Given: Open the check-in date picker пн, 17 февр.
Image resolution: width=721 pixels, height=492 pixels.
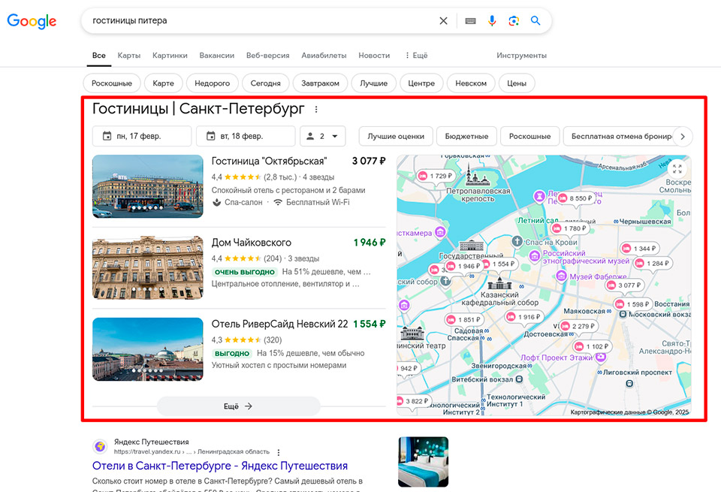Looking at the screenshot, I should pos(142,136).
